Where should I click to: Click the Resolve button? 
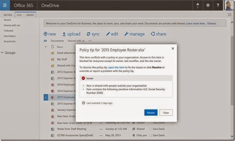click(151, 112)
